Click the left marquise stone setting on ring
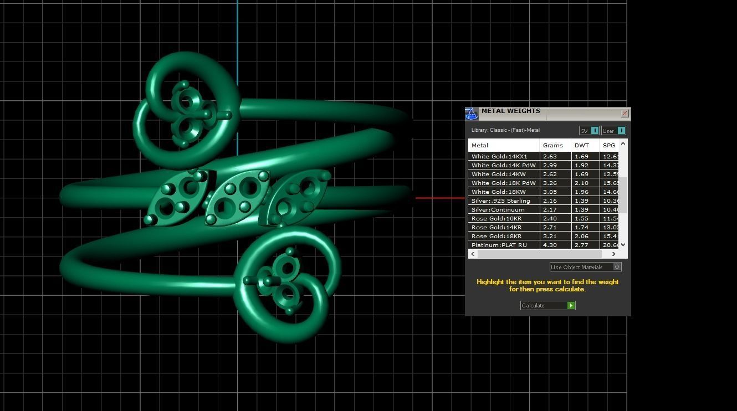 pos(178,198)
